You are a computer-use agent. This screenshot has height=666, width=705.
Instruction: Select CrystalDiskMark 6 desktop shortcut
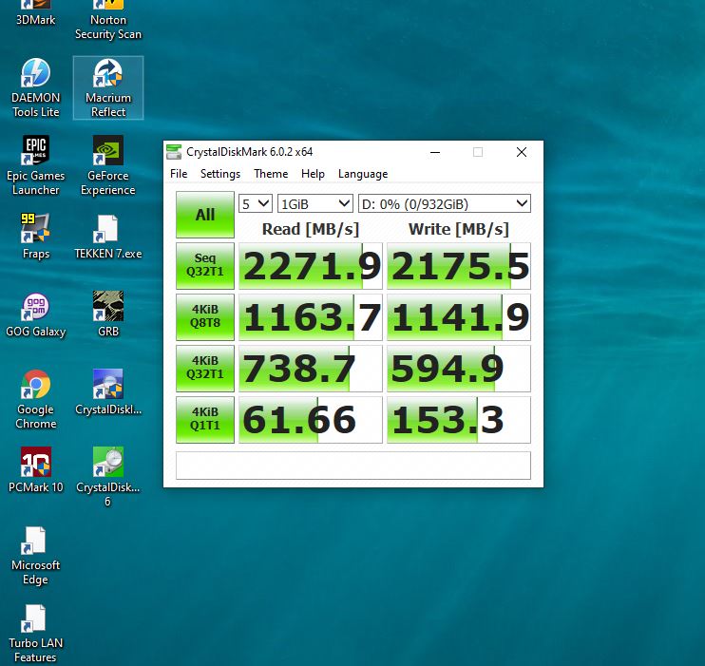(x=108, y=478)
